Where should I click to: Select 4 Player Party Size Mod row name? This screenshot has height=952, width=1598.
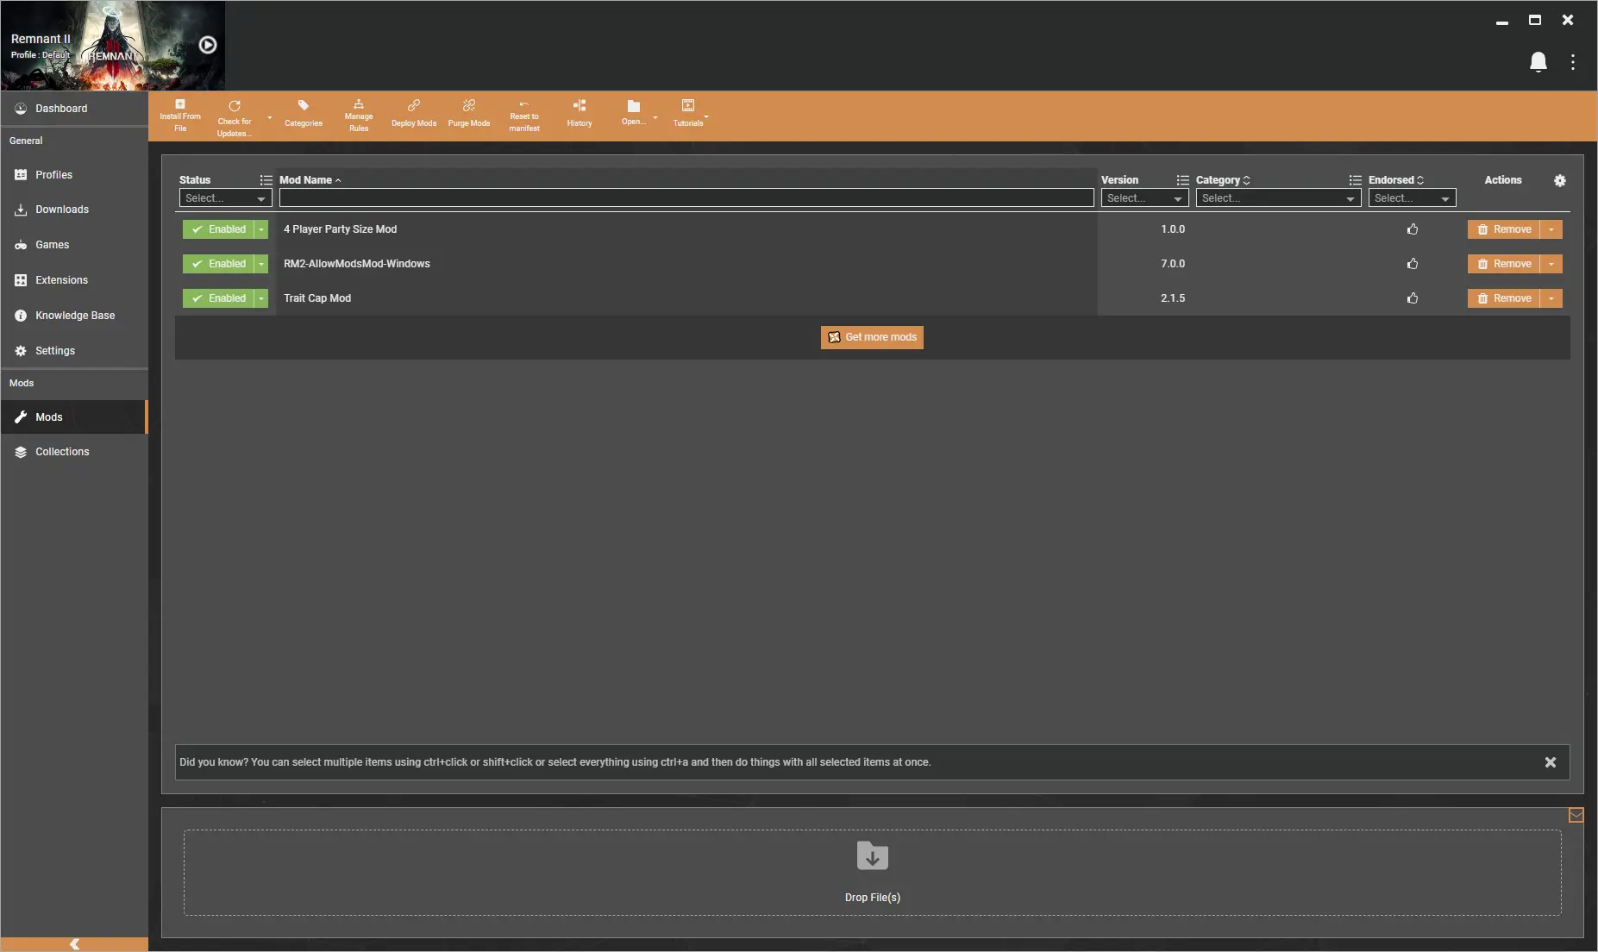pos(340,229)
